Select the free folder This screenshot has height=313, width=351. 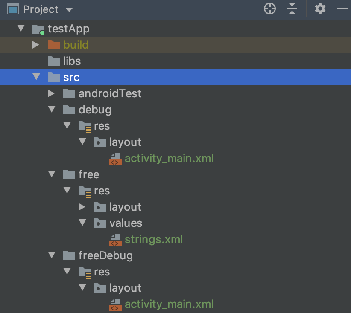click(89, 174)
